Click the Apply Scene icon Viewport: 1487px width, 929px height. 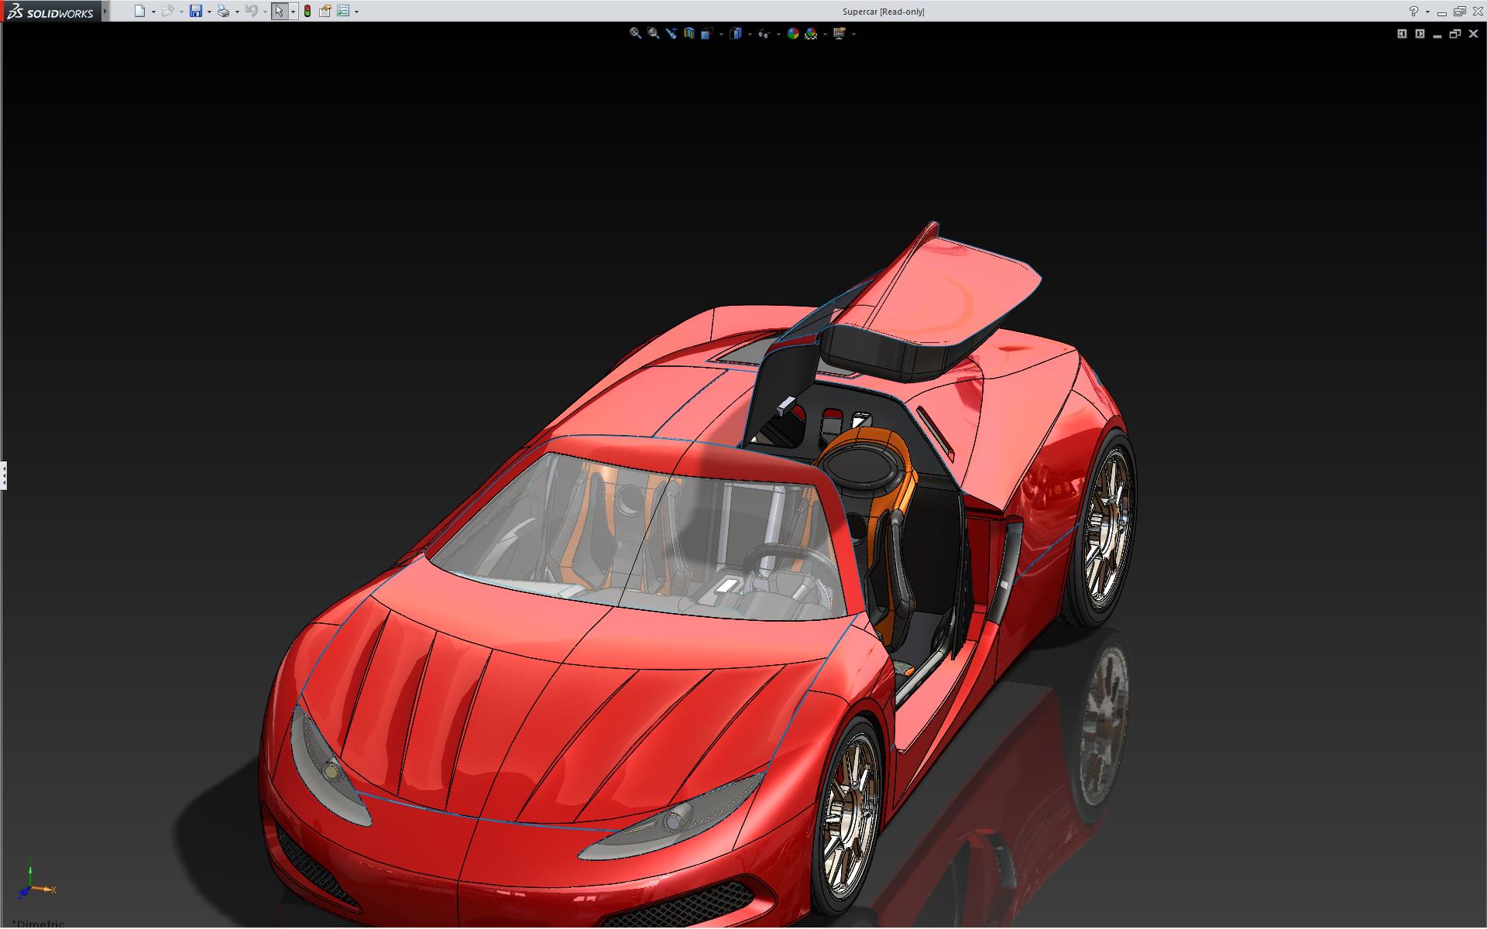click(811, 33)
